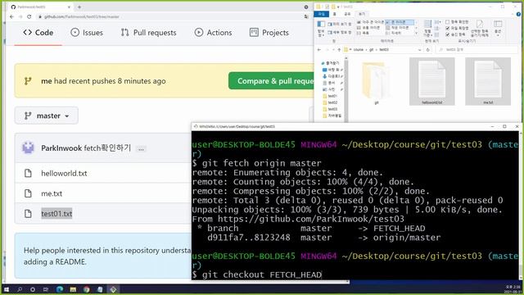Click the Explorer search box

[x=477, y=49]
